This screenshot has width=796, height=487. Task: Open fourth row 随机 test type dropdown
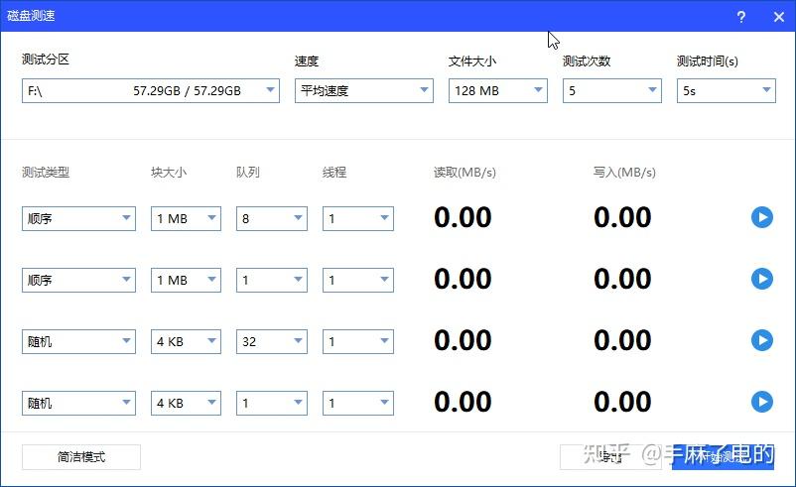78,404
